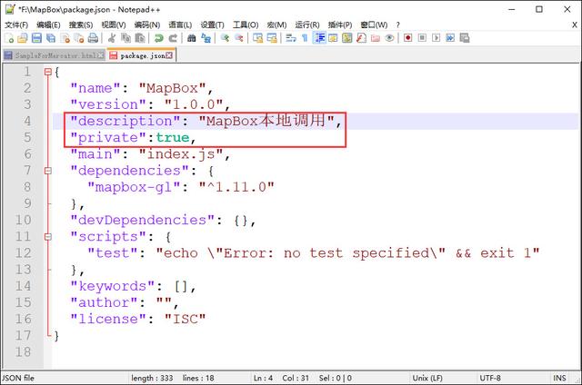The image size is (582, 385).
Task: Click Synchronize Horizontal Scrolling icon
Action: coord(272,38)
